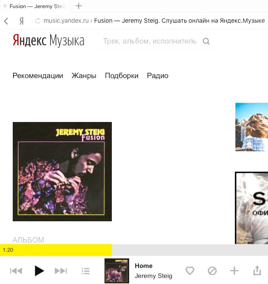Open Yandex home via Я icon
The height and width of the screenshot is (284, 268).
(22, 21)
